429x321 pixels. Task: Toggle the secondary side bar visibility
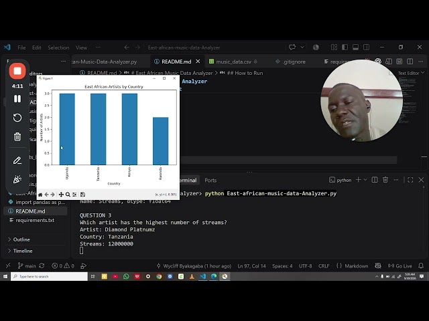point(367,47)
